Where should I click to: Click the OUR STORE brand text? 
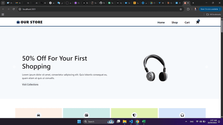coord(31,22)
